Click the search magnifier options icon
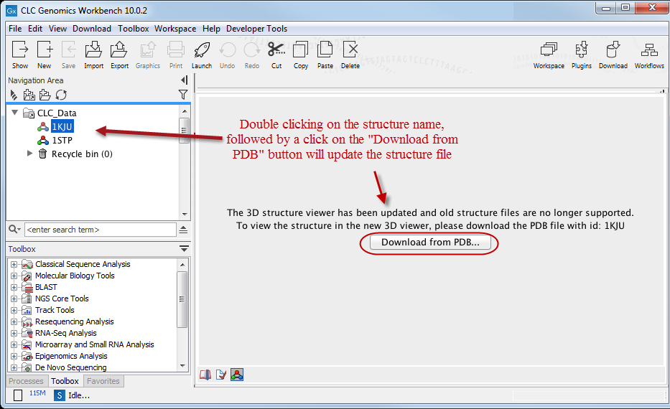 point(14,230)
